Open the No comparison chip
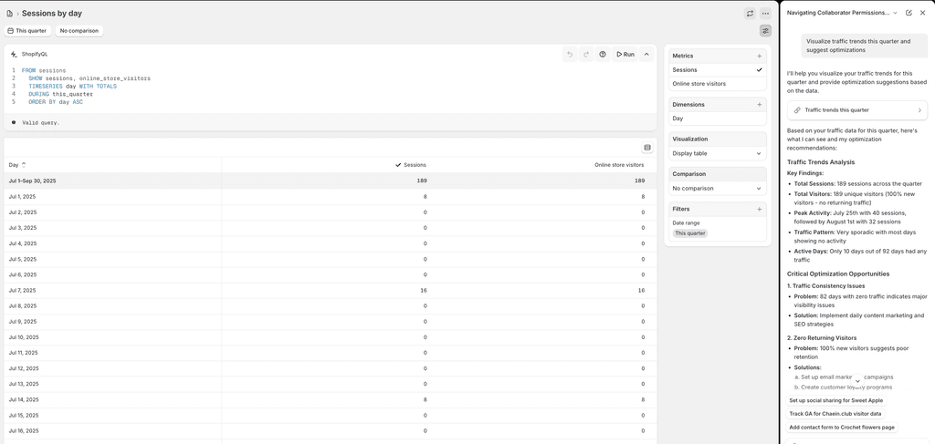Viewport: 935px width, 444px height. tap(79, 30)
